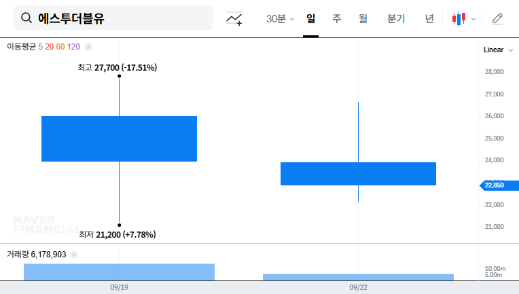This screenshot has height=294, width=519.
Task: Click the 09/19 volume bar
Action: coord(119,272)
